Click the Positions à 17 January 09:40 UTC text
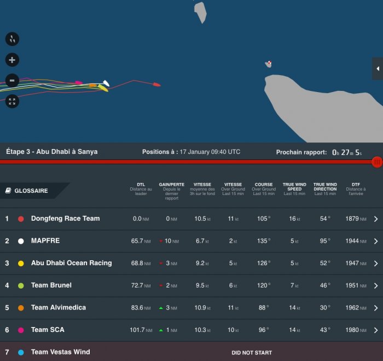Viewport: 383px width, 361px height. click(191, 152)
